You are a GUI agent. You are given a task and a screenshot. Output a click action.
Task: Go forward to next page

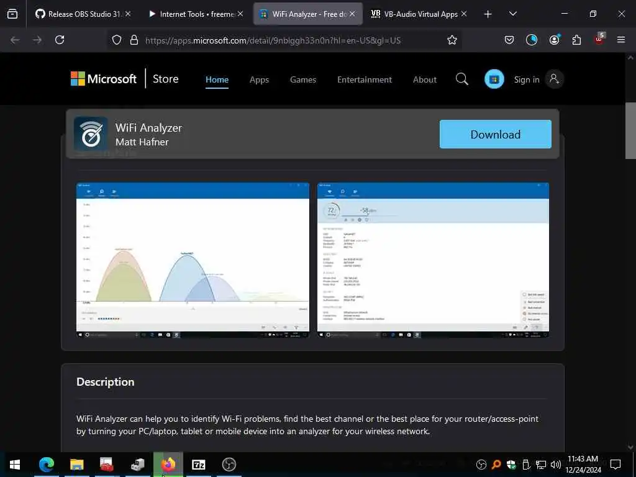[x=37, y=40]
